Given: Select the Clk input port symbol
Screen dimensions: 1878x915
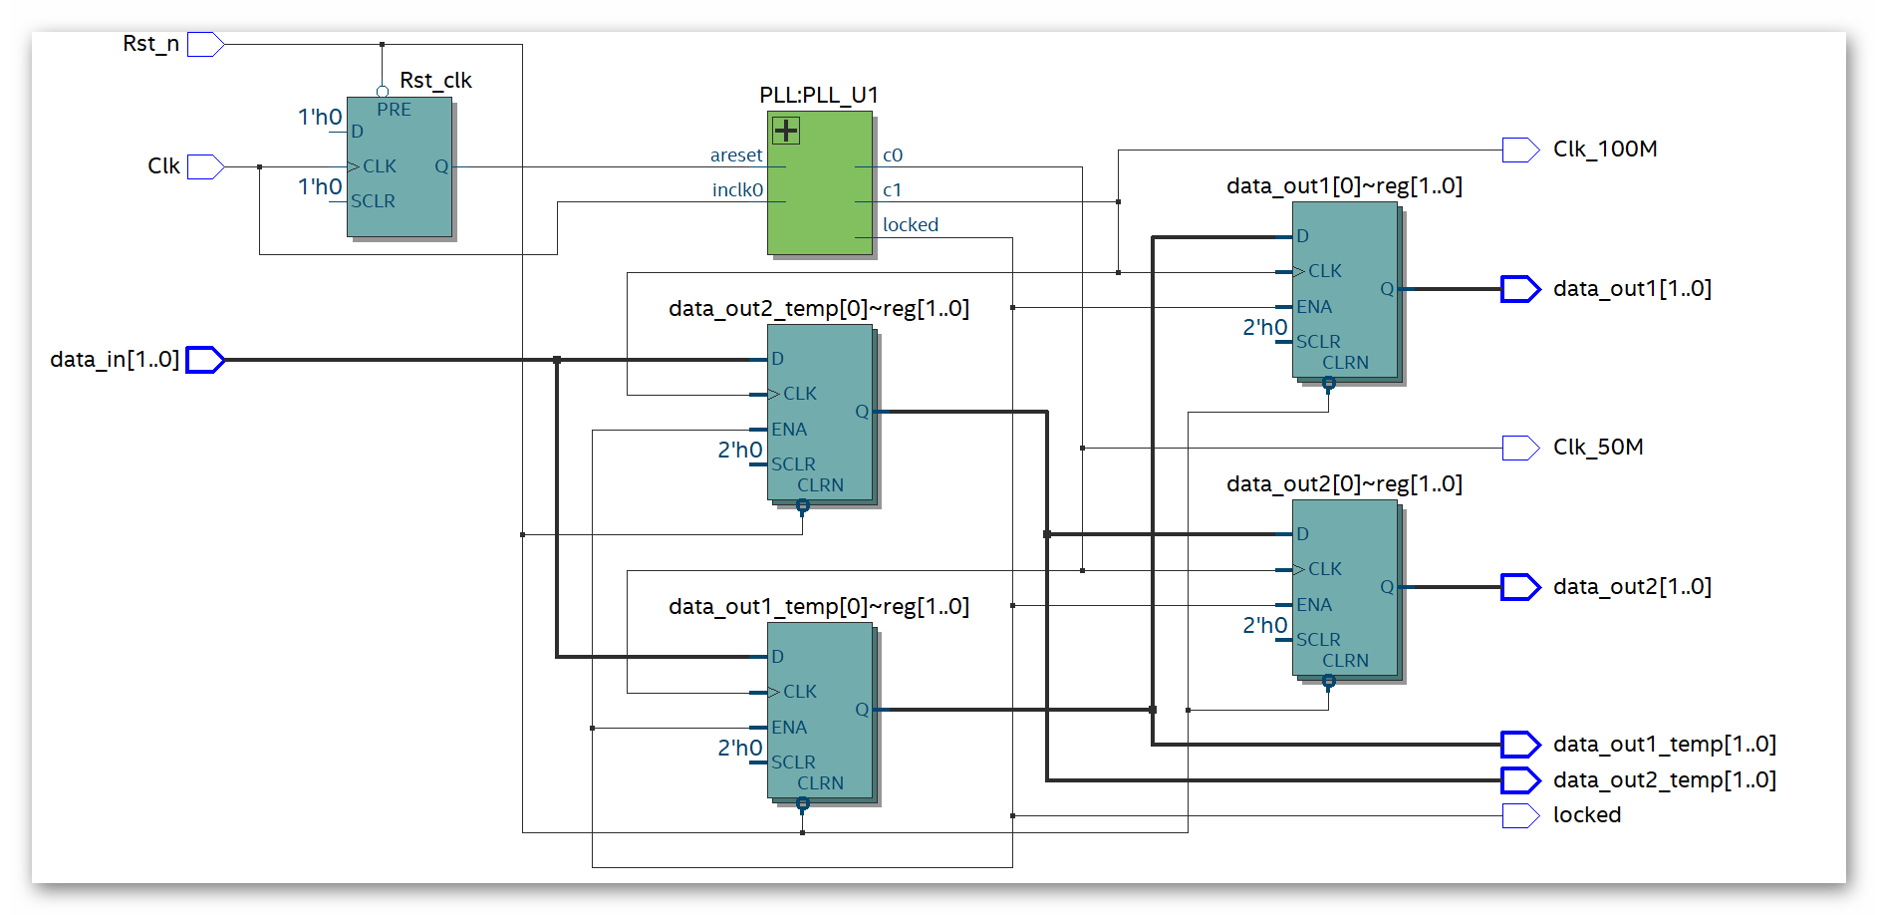Looking at the screenshot, I should [205, 166].
